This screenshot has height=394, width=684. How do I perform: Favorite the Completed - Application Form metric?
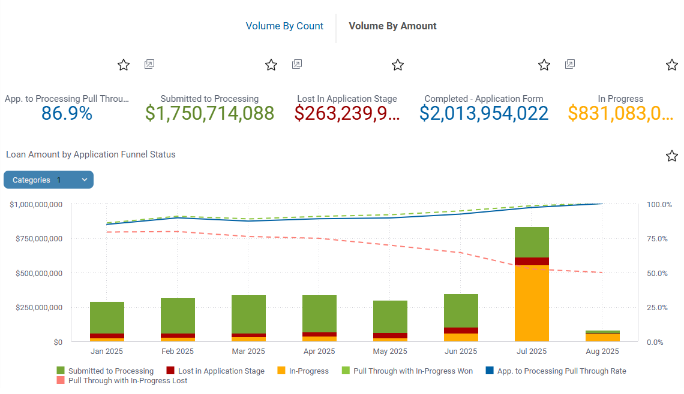pyautogui.click(x=544, y=65)
